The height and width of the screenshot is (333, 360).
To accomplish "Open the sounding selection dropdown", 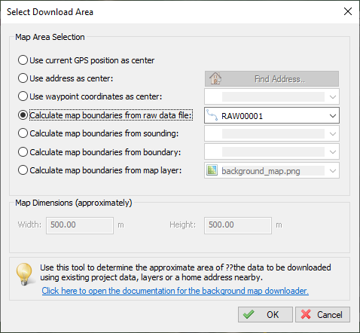I will point(272,133).
